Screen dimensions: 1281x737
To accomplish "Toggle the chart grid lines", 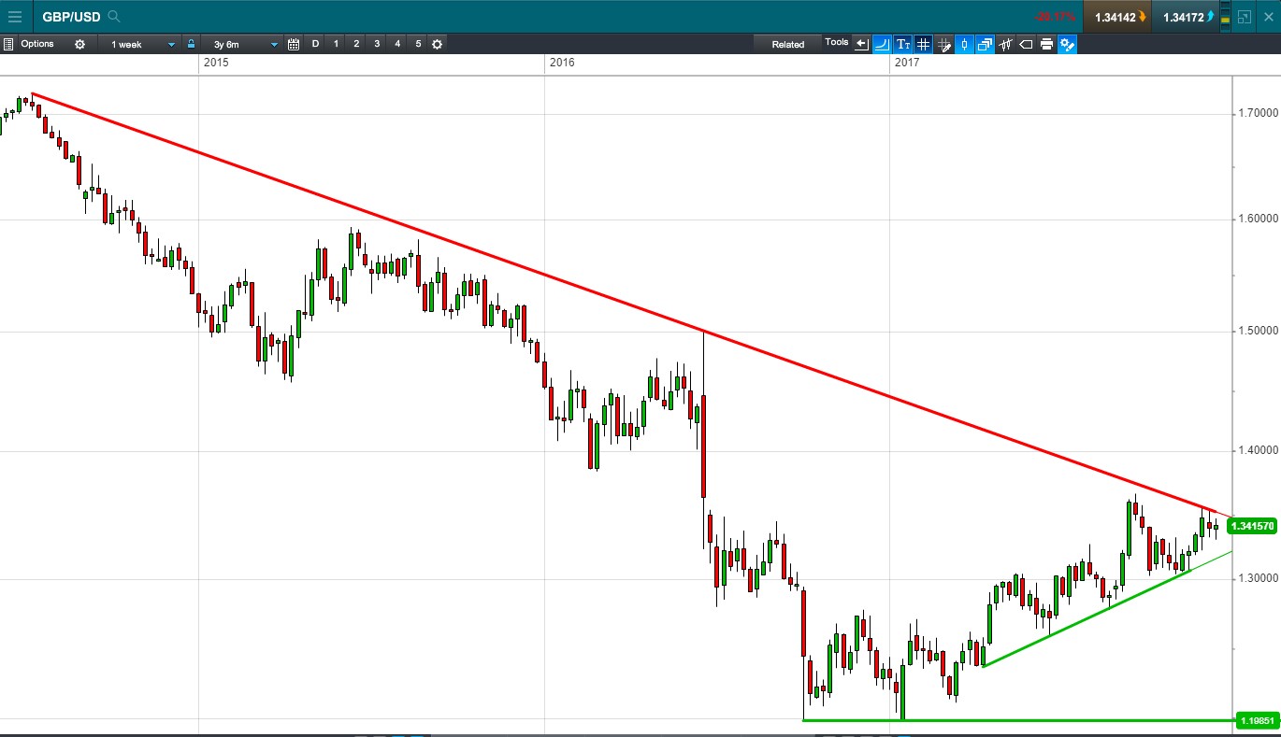I will point(923,44).
